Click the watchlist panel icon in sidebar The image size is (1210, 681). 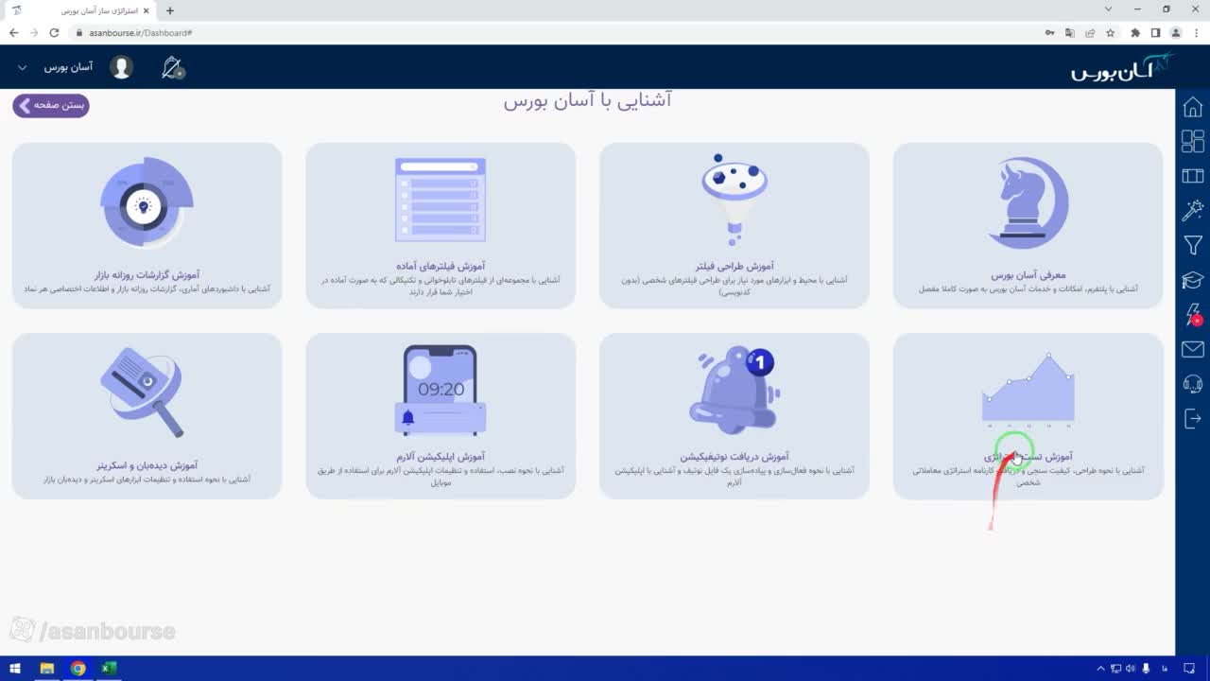pos(1193,176)
